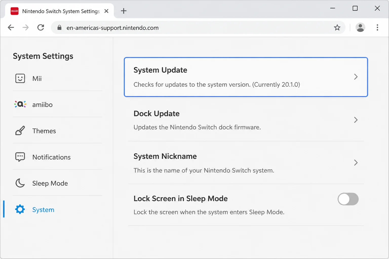The image size is (389, 259).
Task: Close the Nintendo Switch System Settings tab
Action: click(106, 11)
